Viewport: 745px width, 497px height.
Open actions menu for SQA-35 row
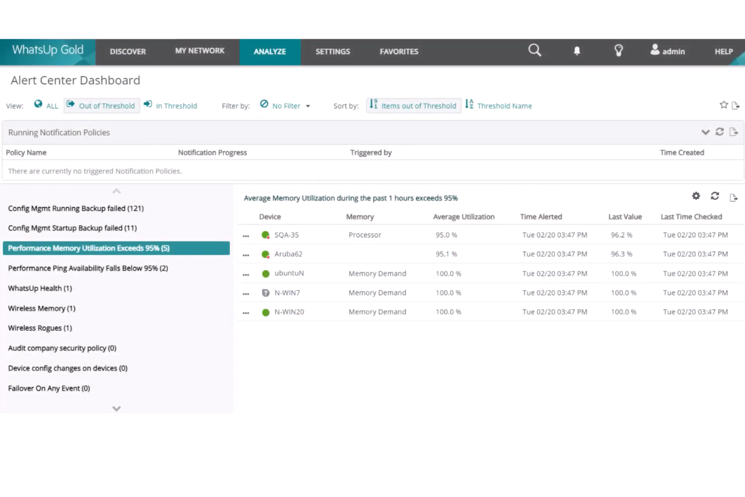pyautogui.click(x=246, y=236)
